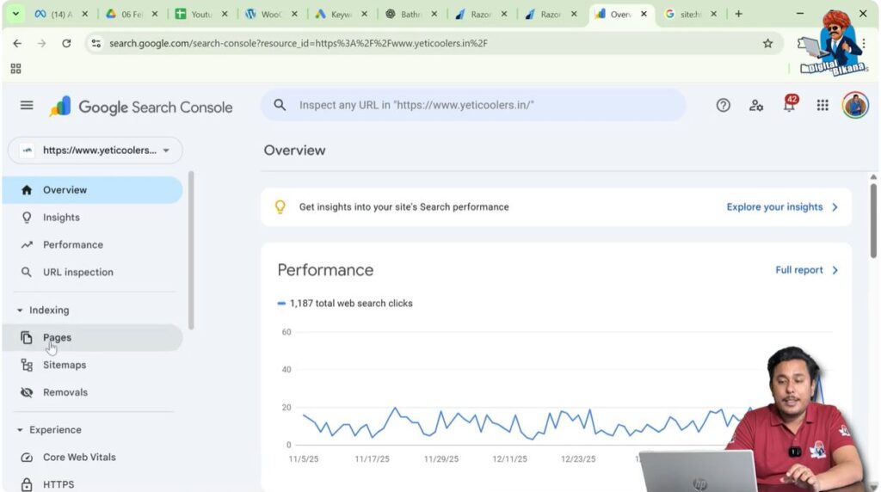Viewport: 881px width, 492px height.
Task: Click the Inspect any URL search field
Action: [473, 105]
